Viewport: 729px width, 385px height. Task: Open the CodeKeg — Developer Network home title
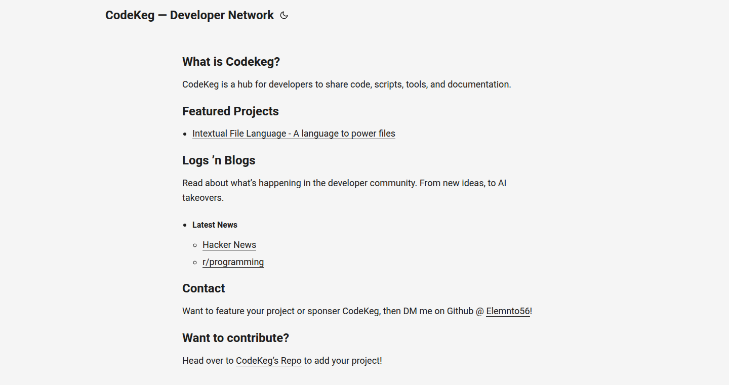(189, 15)
